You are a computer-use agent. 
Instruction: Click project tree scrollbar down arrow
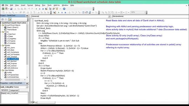[x=27, y=77]
